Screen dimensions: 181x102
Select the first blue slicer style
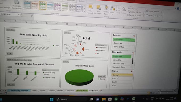click(x=27, y=5)
